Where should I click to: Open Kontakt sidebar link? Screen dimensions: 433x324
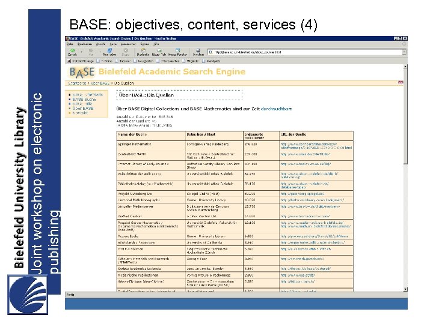[80, 113]
